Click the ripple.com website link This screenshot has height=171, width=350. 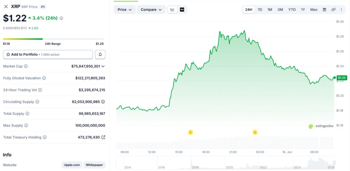pyautogui.click(x=72, y=165)
